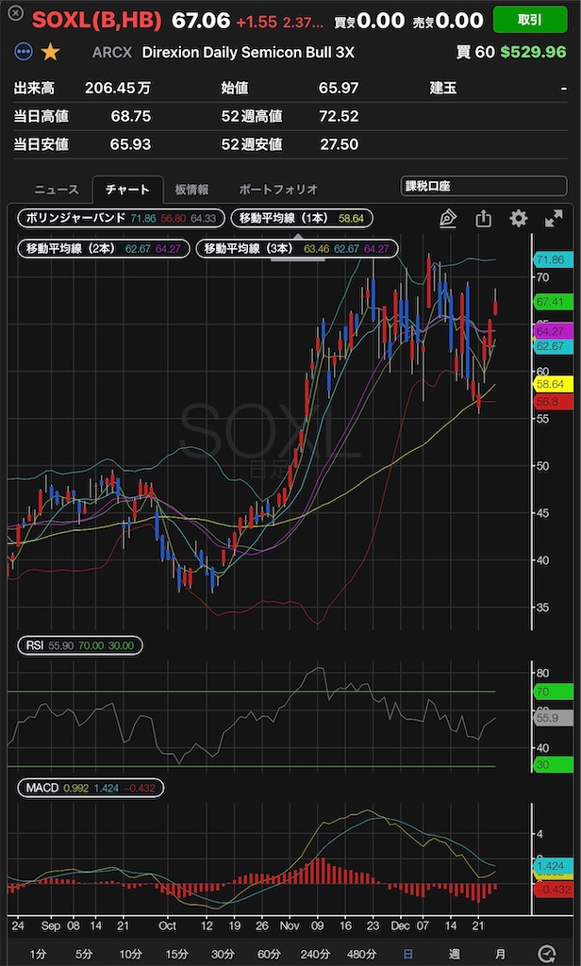Expand chart to fullscreen icon
581x966 pixels.
click(x=554, y=218)
